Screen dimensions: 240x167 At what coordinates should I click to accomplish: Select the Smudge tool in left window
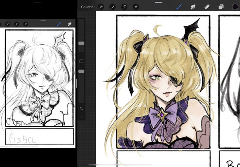[70, 24]
